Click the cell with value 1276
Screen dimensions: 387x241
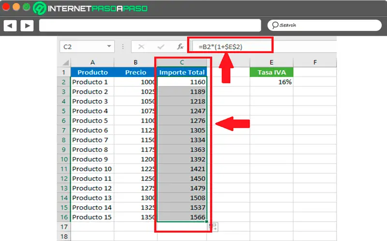click(182, 120)
